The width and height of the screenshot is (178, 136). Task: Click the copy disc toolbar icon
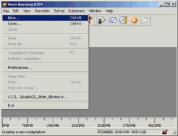[x=113, y=20]
